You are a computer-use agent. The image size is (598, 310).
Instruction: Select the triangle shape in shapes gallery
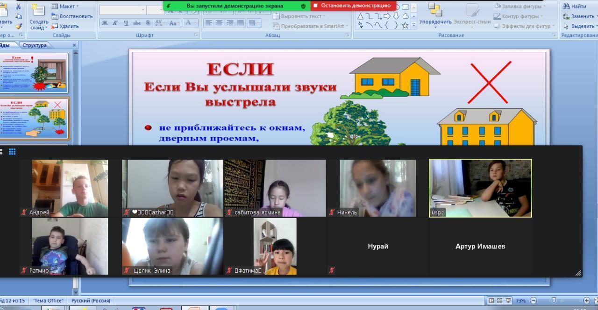tap(360, 16)
